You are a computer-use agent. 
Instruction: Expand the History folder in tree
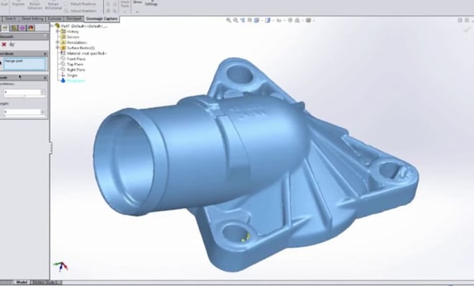(x=57, y=31)
